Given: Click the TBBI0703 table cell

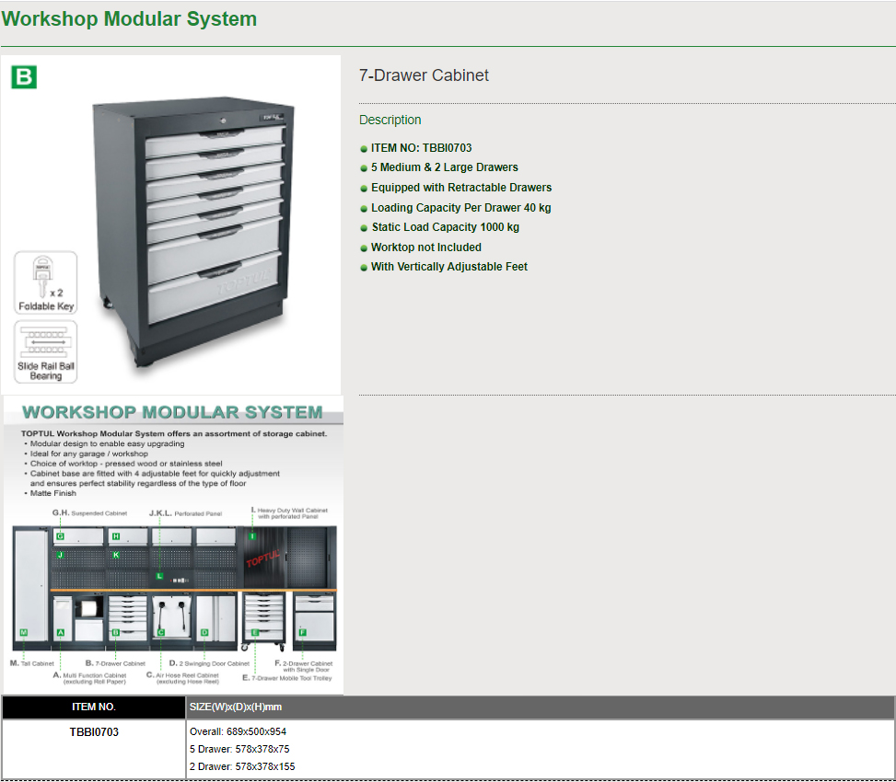Looking at the screenshot, I should click(x=93, y=732).
